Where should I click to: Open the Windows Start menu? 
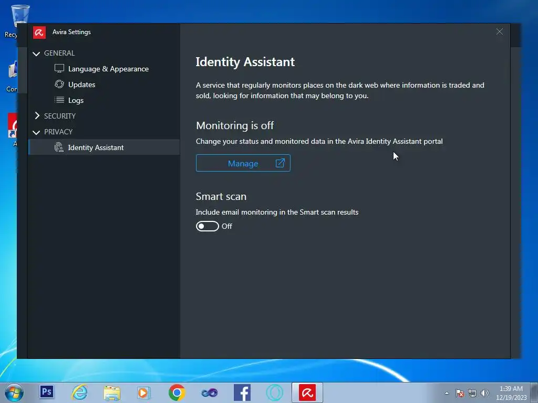[x=14, y=393]
